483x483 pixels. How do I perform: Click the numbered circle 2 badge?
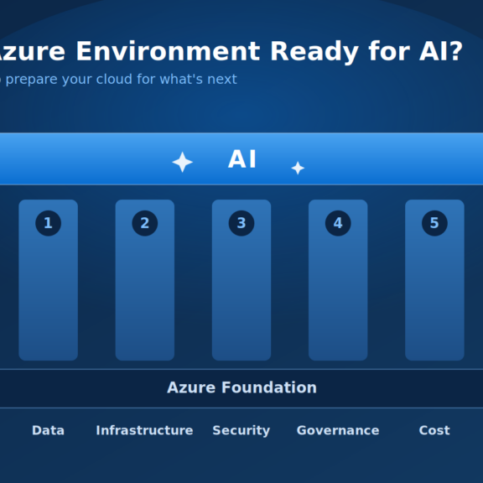coord(145,223)
